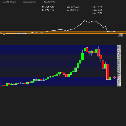This screenshot has width=126, height=126.
Task: Select the low price 'L: 3039.95'
Action: (x=73, y=10)
